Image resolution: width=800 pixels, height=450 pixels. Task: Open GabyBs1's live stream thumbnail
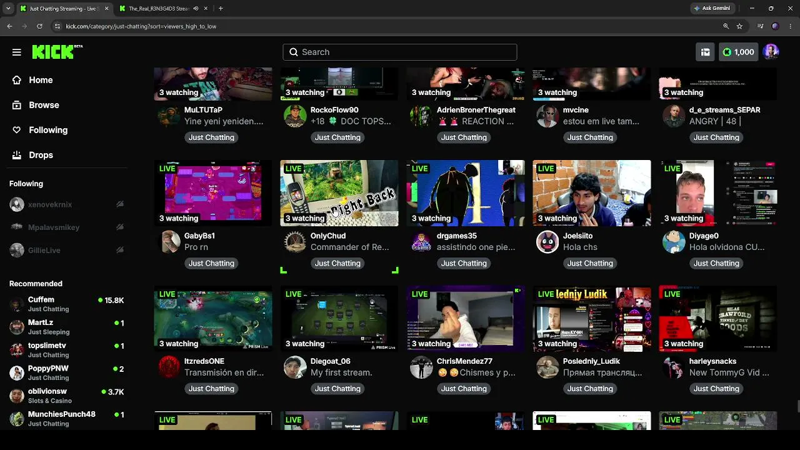(213, 193)
